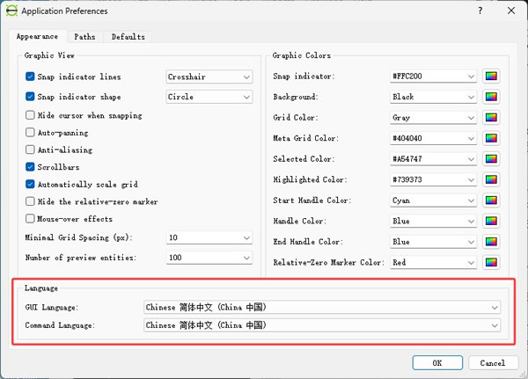Open color picker for Handle Color
Viewport: 528px width, 379px height.
coord(491,221)
